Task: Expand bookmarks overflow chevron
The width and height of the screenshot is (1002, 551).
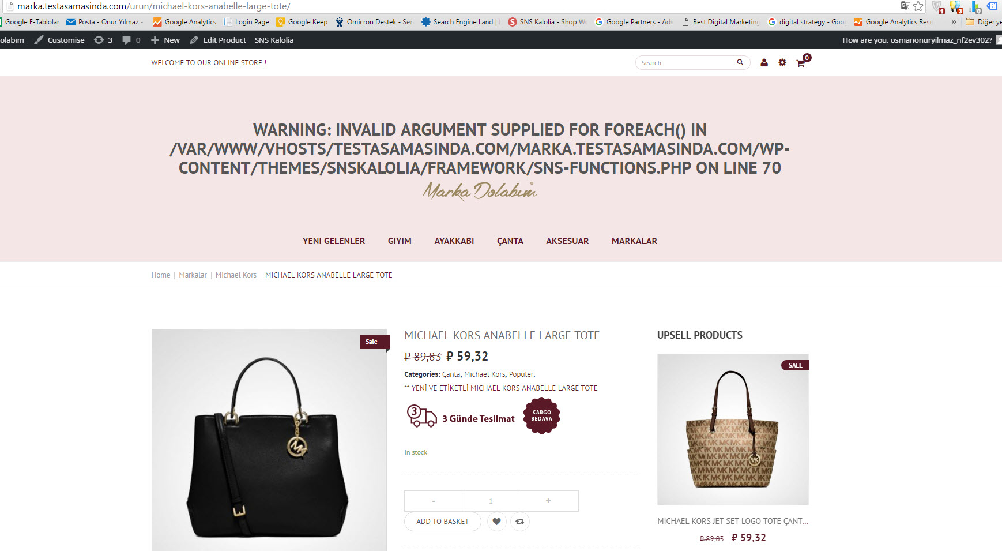Action: (954, 22)
